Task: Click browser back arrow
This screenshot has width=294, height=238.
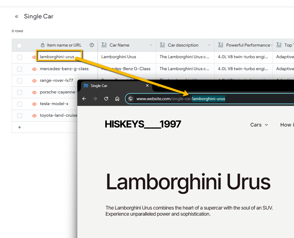Action: pos(84,99)
